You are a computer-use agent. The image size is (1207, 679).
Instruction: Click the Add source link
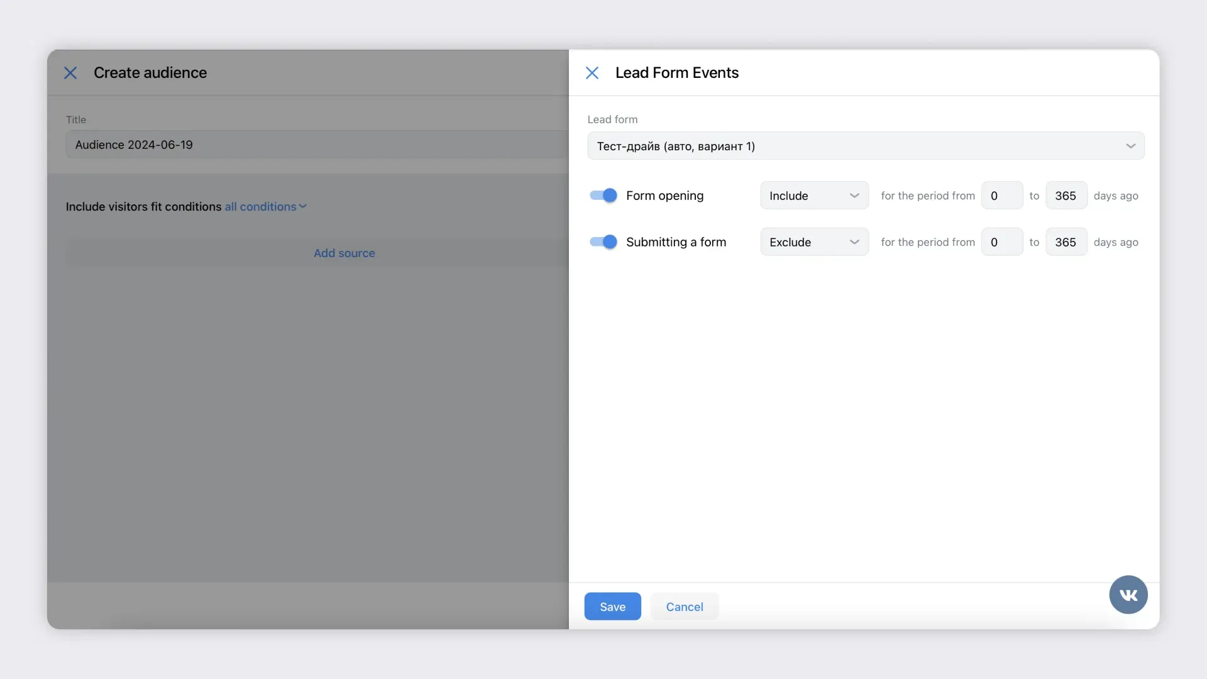[344, 253]
